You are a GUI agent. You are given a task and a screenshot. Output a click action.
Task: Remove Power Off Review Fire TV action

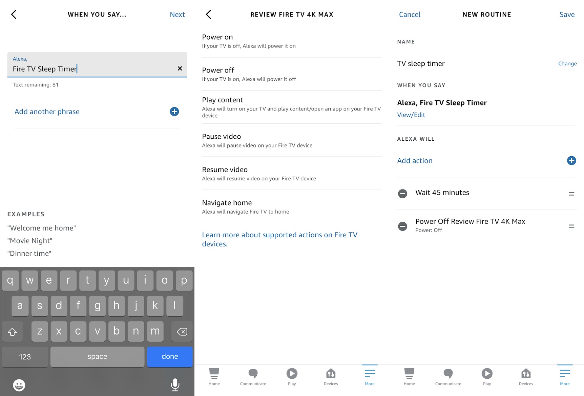pyautogui.click(x=402, y=226)
